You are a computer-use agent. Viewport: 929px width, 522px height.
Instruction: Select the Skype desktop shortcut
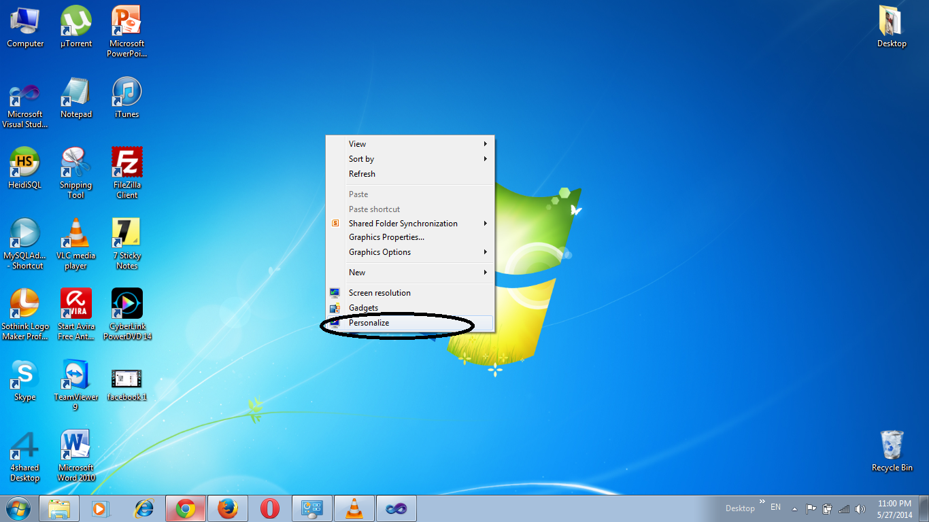click(x=25, y=381)
